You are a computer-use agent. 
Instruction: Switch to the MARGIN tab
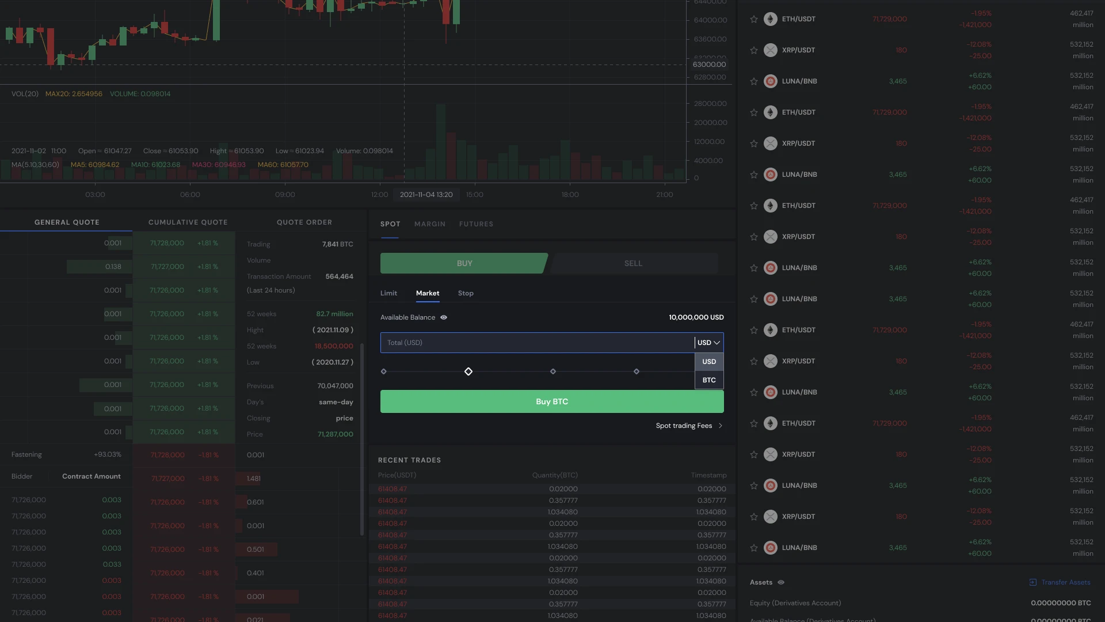(429, 224)
